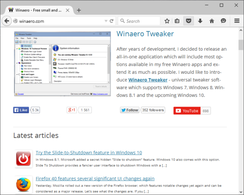Screen dimensions: 244x195
Task: Open the Winaero Tweaker heading link
Action: pyautogui.click(x=145, y=34)
